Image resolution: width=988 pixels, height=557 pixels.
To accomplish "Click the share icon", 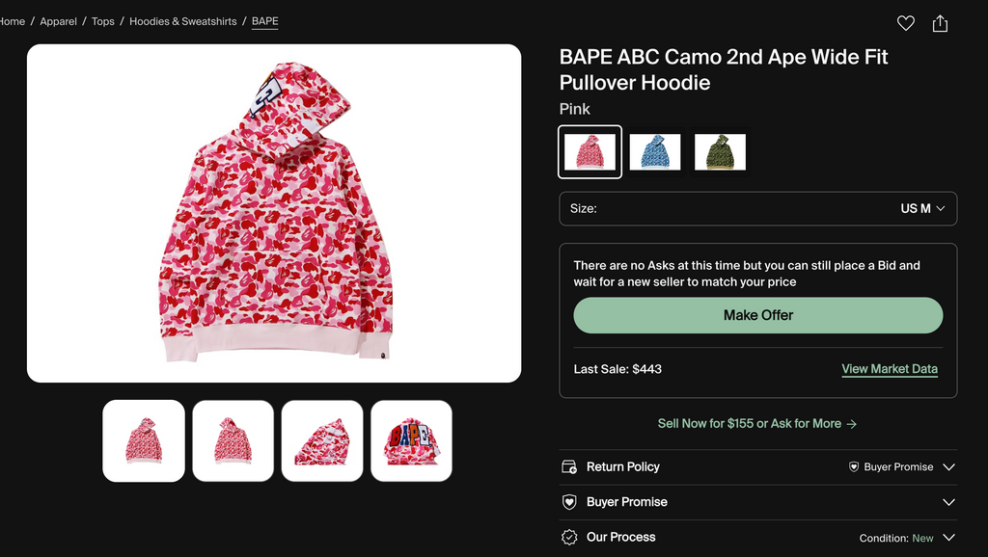I will click(x=940, y=23).
